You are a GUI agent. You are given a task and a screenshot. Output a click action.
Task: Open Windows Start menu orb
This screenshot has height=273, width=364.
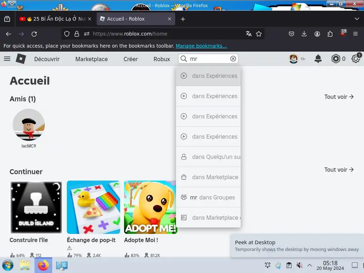coord(8,265)
